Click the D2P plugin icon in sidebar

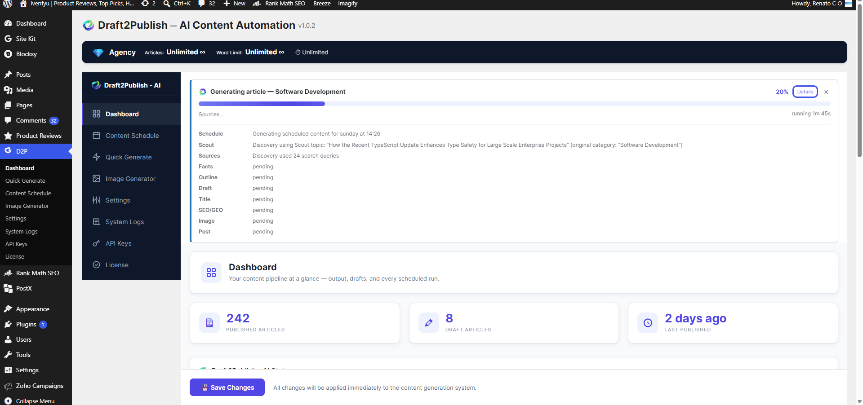[x=8, y=151]
